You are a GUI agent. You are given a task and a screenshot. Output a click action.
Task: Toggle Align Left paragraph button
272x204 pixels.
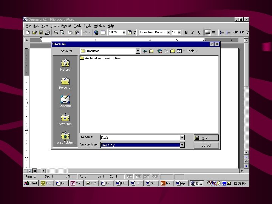pyautogui.click(x=207, y=32)
